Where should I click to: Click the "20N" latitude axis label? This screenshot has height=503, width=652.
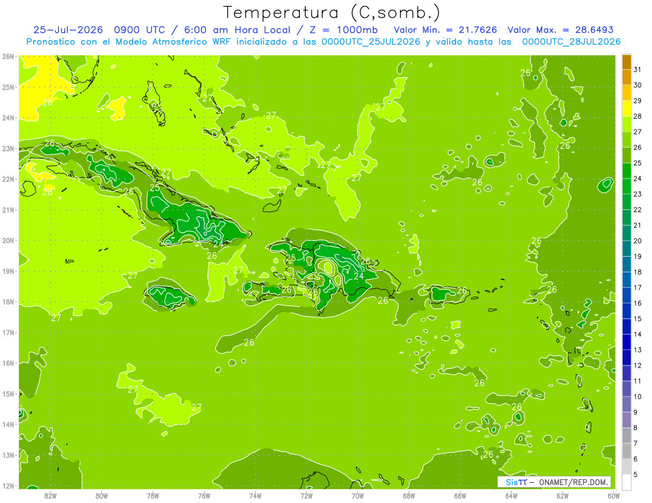coord(8,240)
